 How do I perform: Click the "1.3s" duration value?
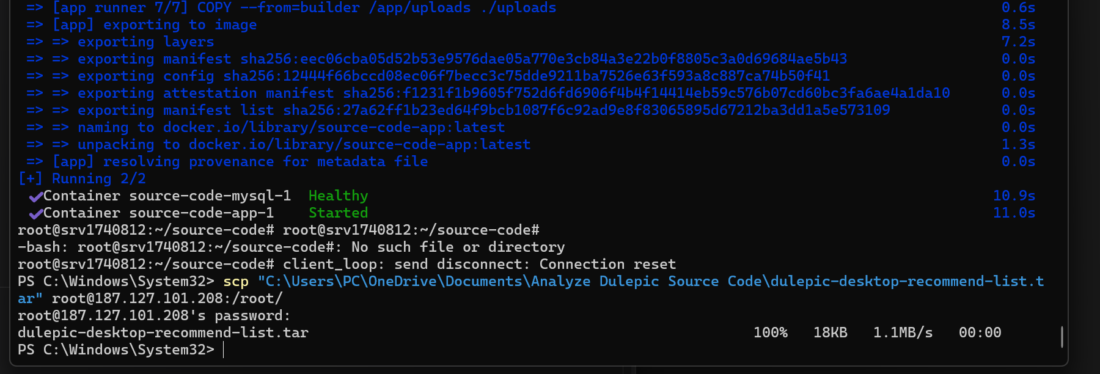1019,144
